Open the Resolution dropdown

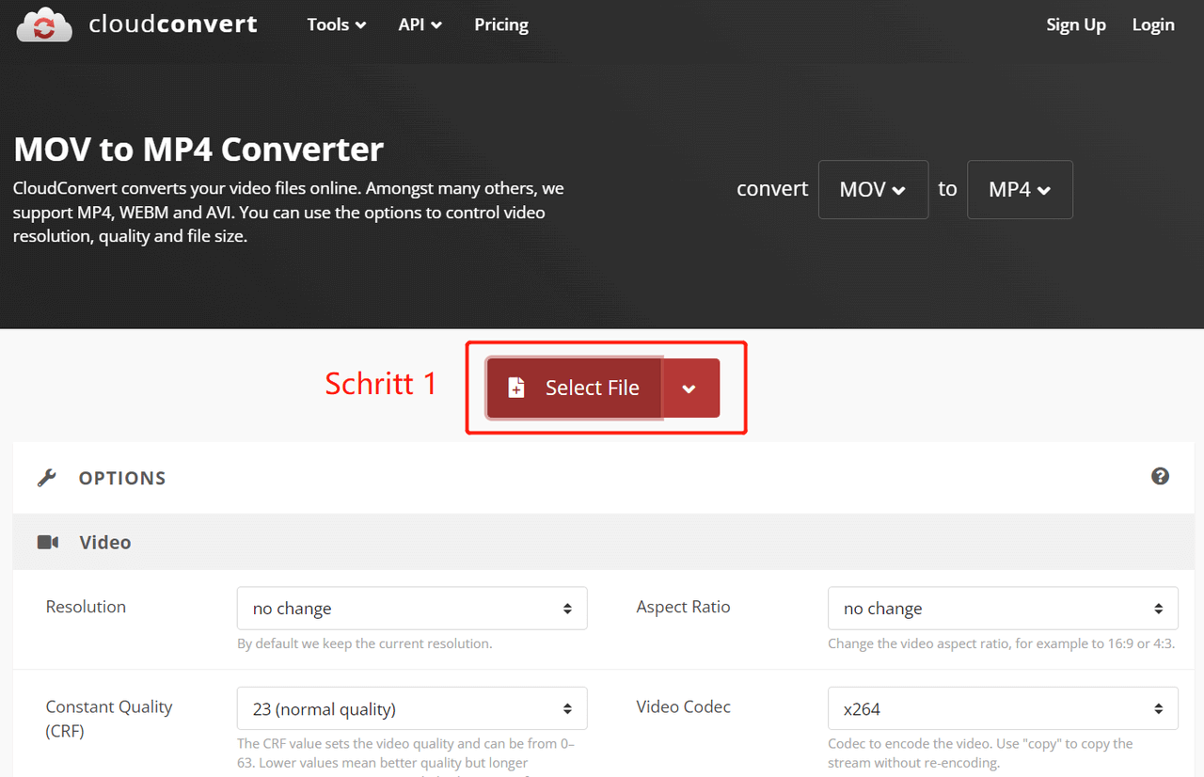[412, 609]
